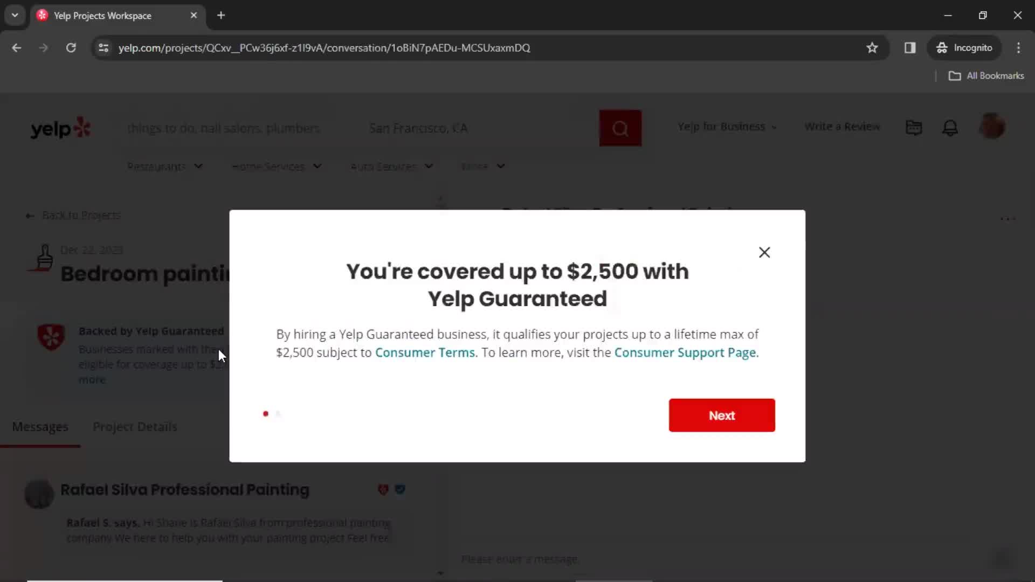Click the Next button in modal

click(722, 415)
